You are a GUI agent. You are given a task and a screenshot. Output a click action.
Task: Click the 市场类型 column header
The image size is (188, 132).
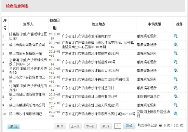[155, 24]
